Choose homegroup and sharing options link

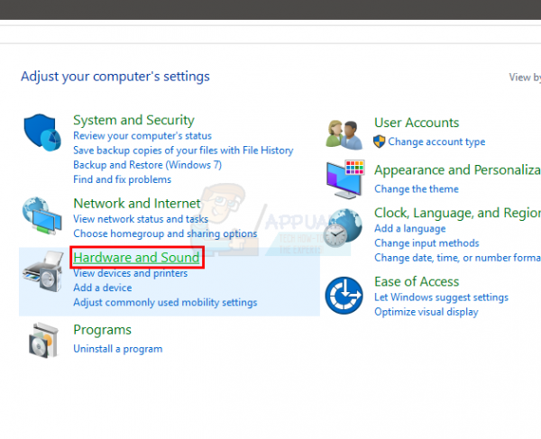coord(165,233)
